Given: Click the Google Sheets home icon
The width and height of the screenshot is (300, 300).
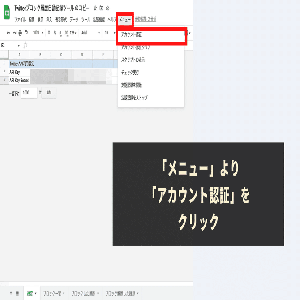Looking at the screenshot, I should click(x=7, y=13).
